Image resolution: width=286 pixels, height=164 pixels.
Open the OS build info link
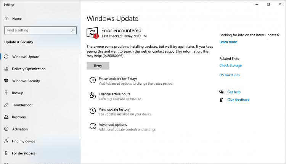tap(230, 75)
